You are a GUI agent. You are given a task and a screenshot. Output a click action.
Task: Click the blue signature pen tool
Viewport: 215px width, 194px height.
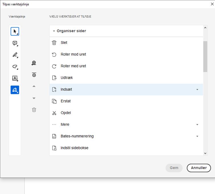tap(15, 90)
